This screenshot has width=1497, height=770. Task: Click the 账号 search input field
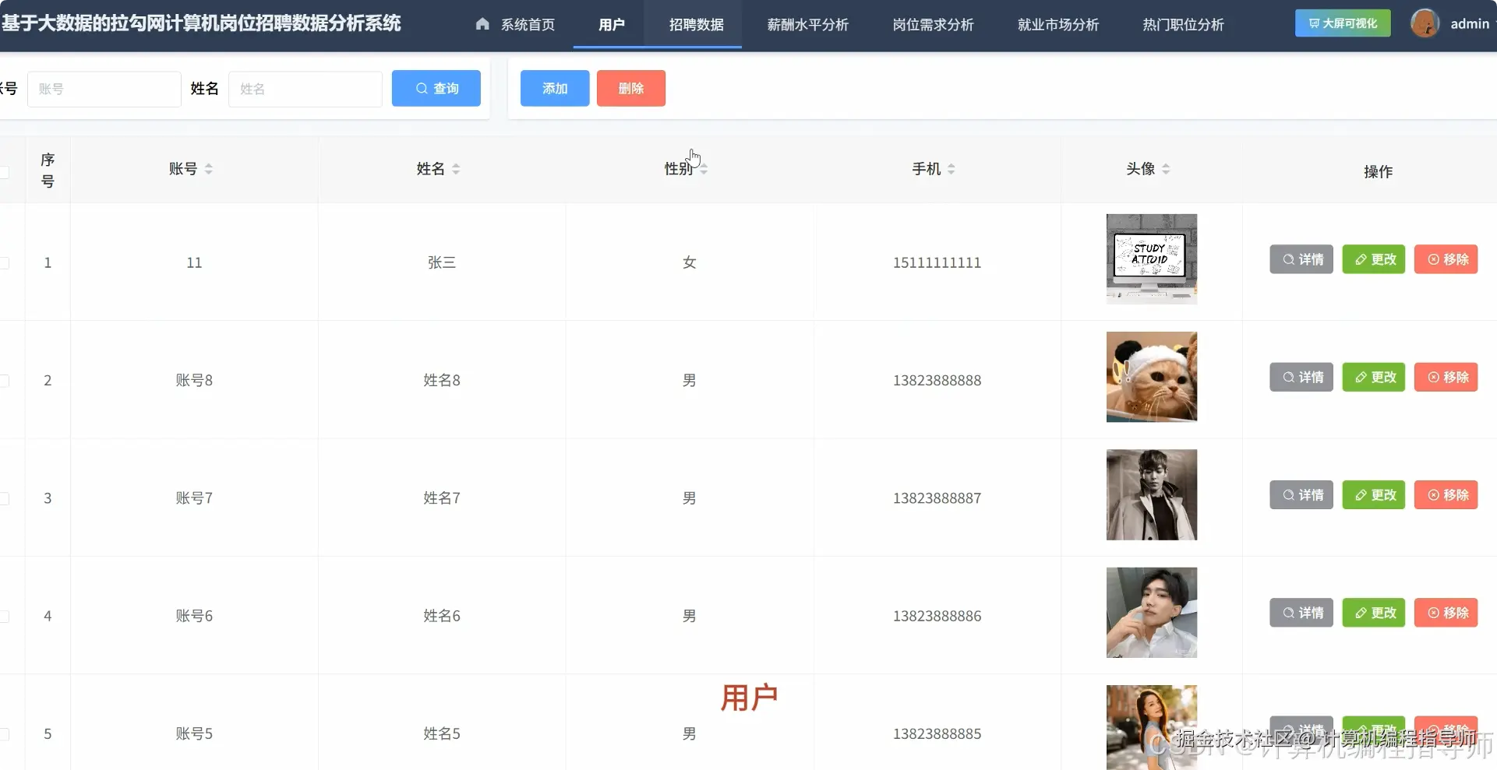coord(104,88)
